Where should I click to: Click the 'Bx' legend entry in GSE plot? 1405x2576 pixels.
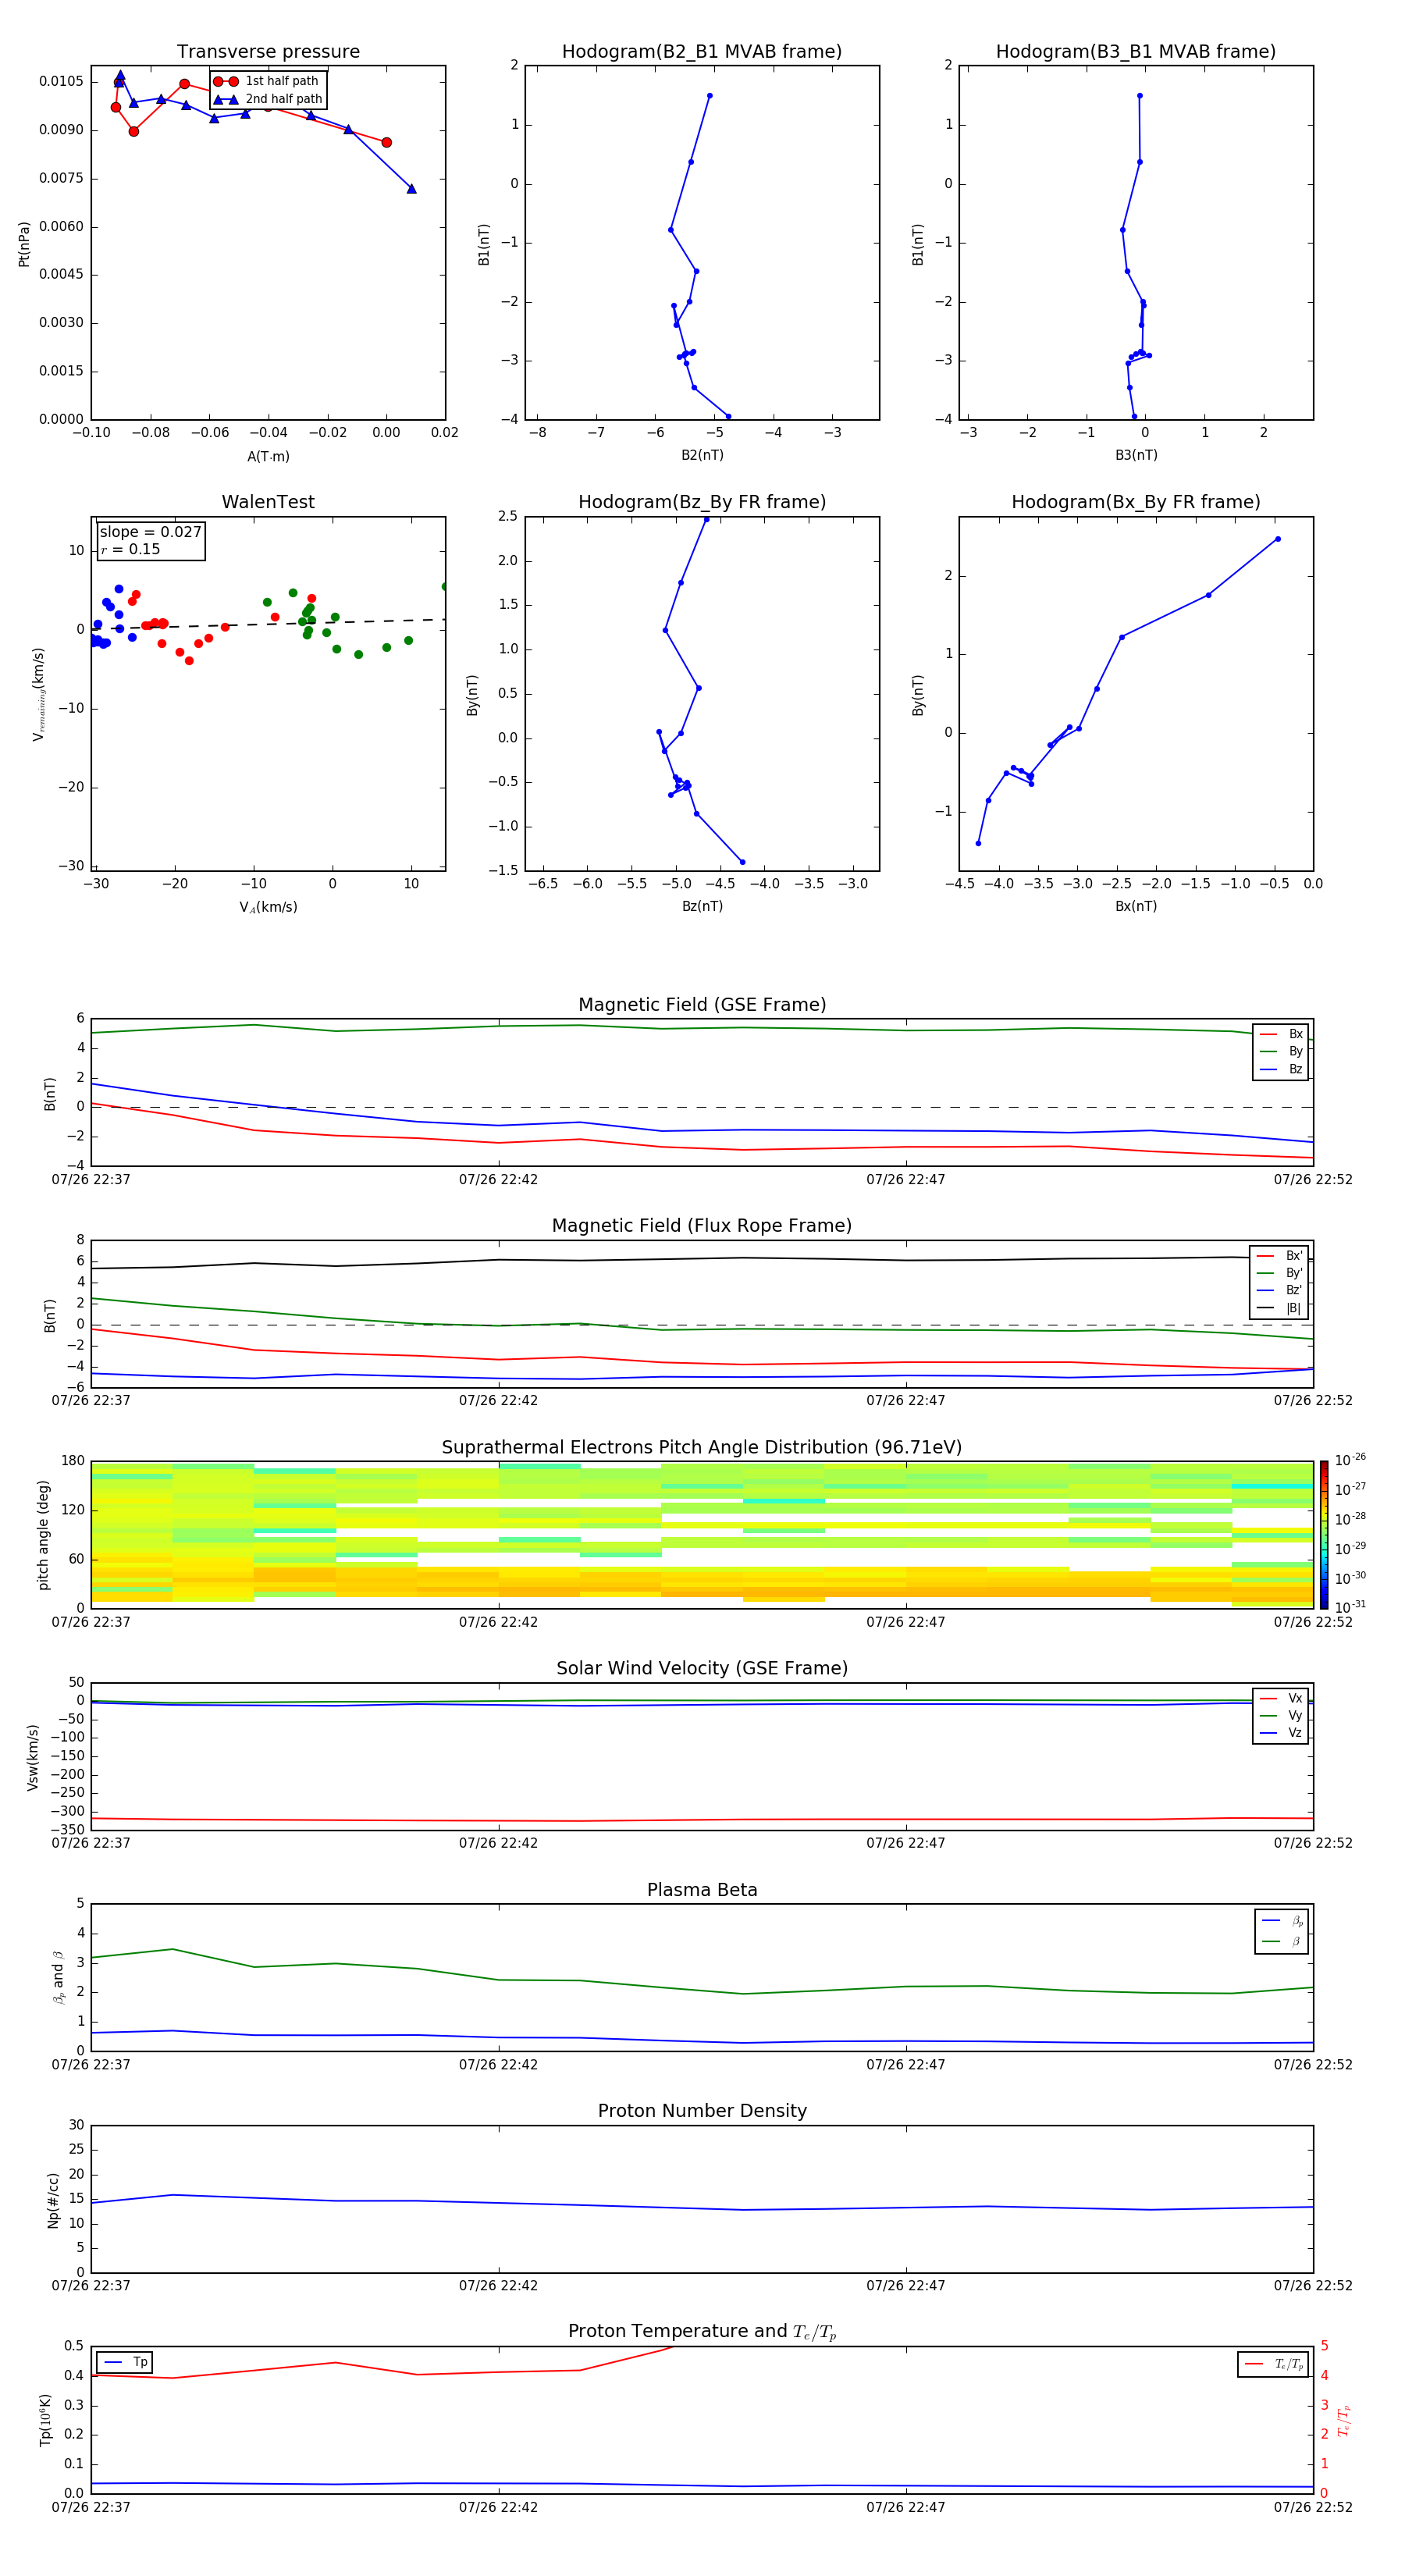tap(1281, 1034)
